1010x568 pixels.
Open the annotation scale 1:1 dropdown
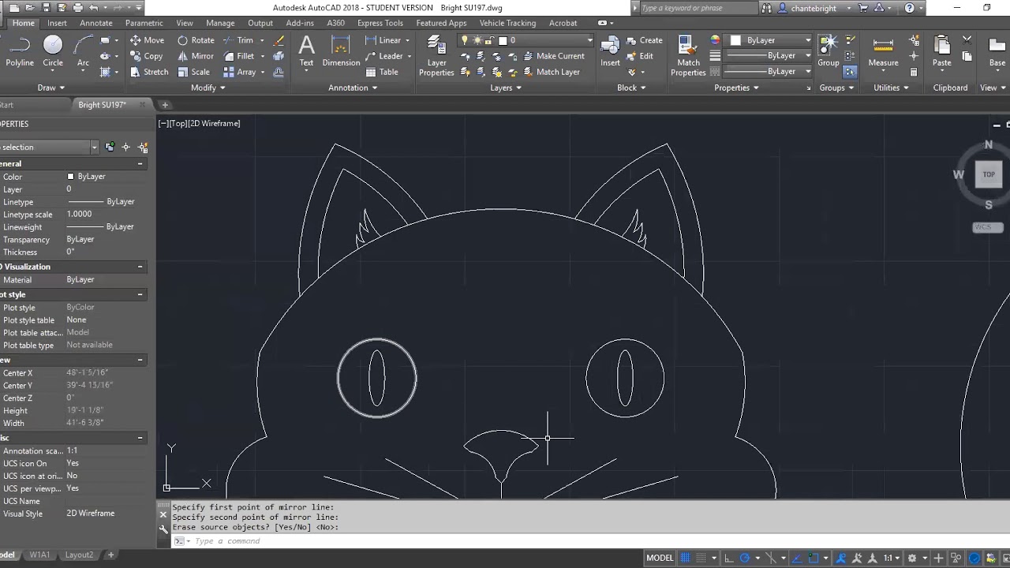[891, 558]
